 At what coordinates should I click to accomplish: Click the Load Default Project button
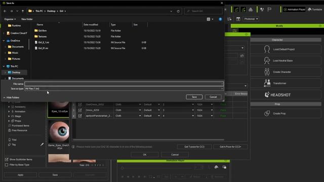(x=286, y=50)
